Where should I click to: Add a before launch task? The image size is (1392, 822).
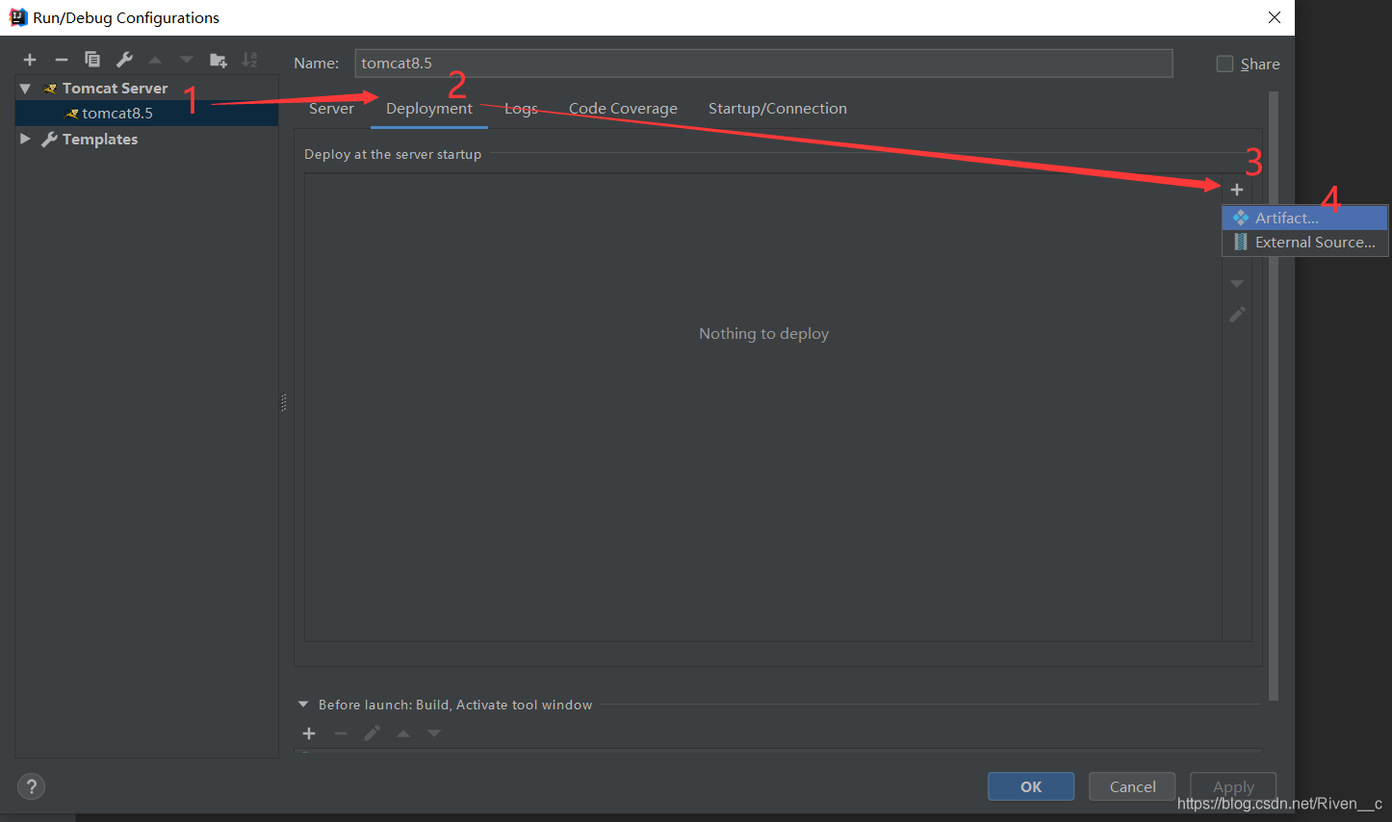click(x=309, y=733)
